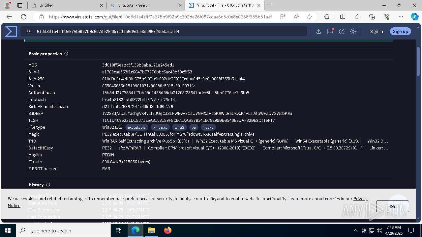Reload the page with refresh icon

tap(24, 17)
